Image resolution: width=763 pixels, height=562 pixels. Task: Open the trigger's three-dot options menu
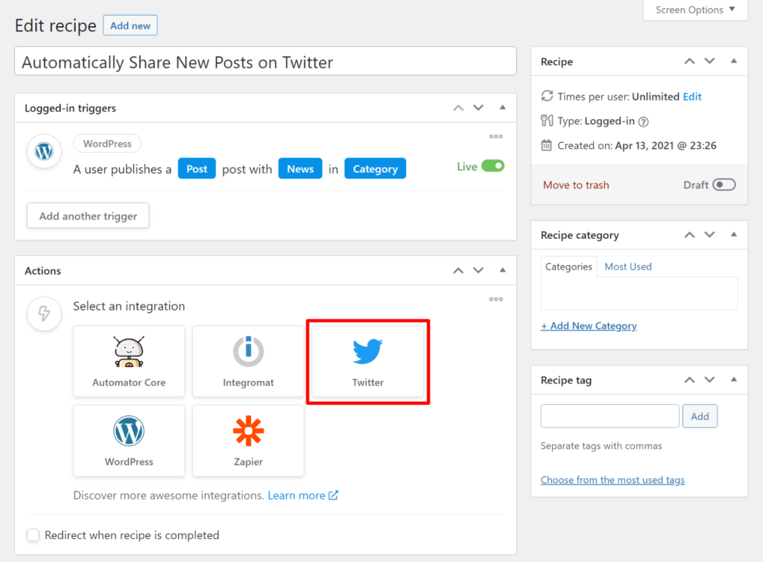[x=496, y=137]
